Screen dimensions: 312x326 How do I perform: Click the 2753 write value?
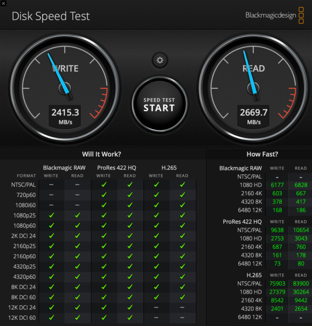point(277,238)
